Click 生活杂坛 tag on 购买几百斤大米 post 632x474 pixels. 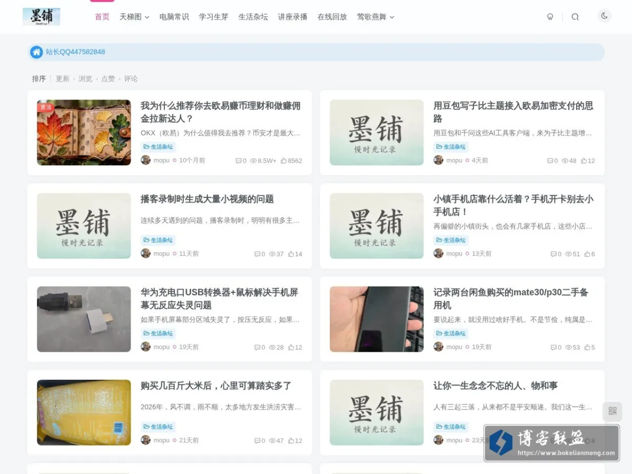tap(158, 427)
